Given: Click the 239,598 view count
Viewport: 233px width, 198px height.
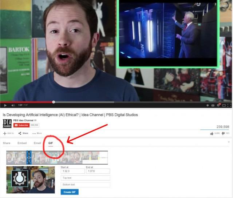Looking at the screenshot, I should point(222,127).
